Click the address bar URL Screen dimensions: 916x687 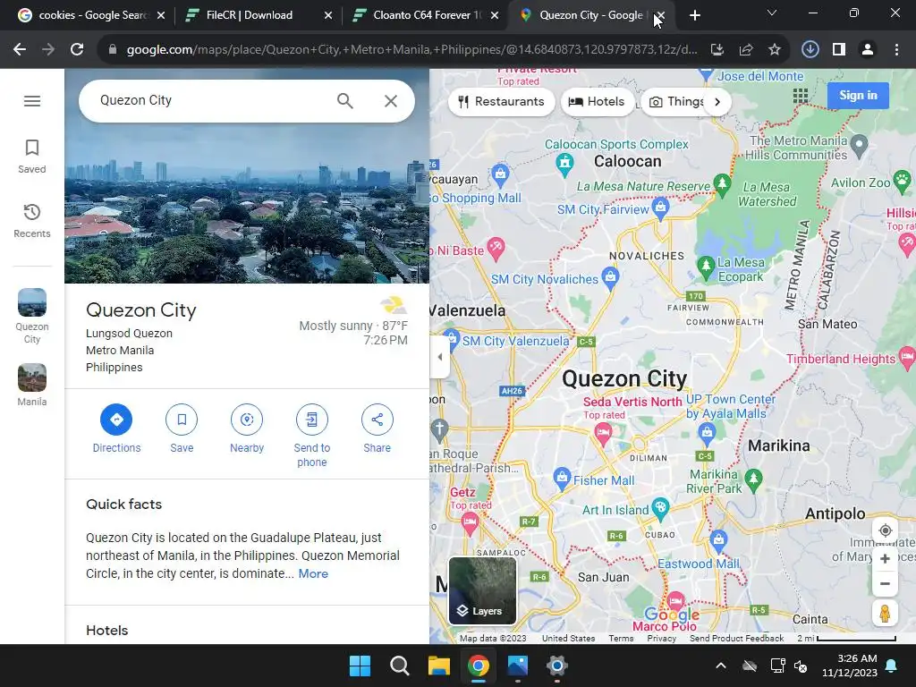(411, 50)
